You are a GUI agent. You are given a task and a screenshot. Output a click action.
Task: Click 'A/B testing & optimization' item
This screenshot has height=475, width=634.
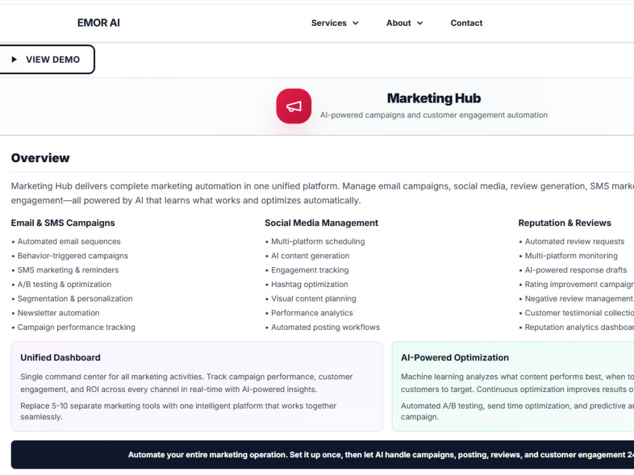pos(64,284)
